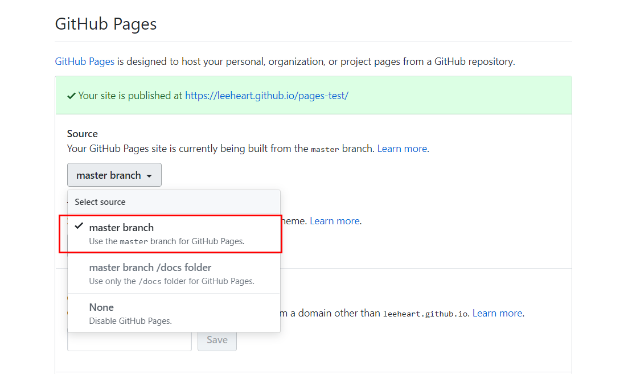628x374 pixels.
Task: Click the 'leeheart.github.io' code text
Action: coord(425,314)
